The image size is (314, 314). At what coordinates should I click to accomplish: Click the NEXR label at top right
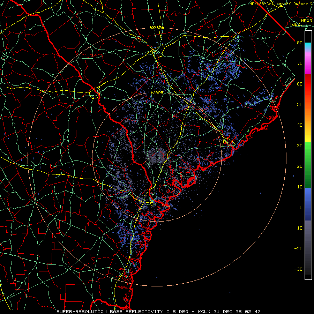click(x=307, y=21)
